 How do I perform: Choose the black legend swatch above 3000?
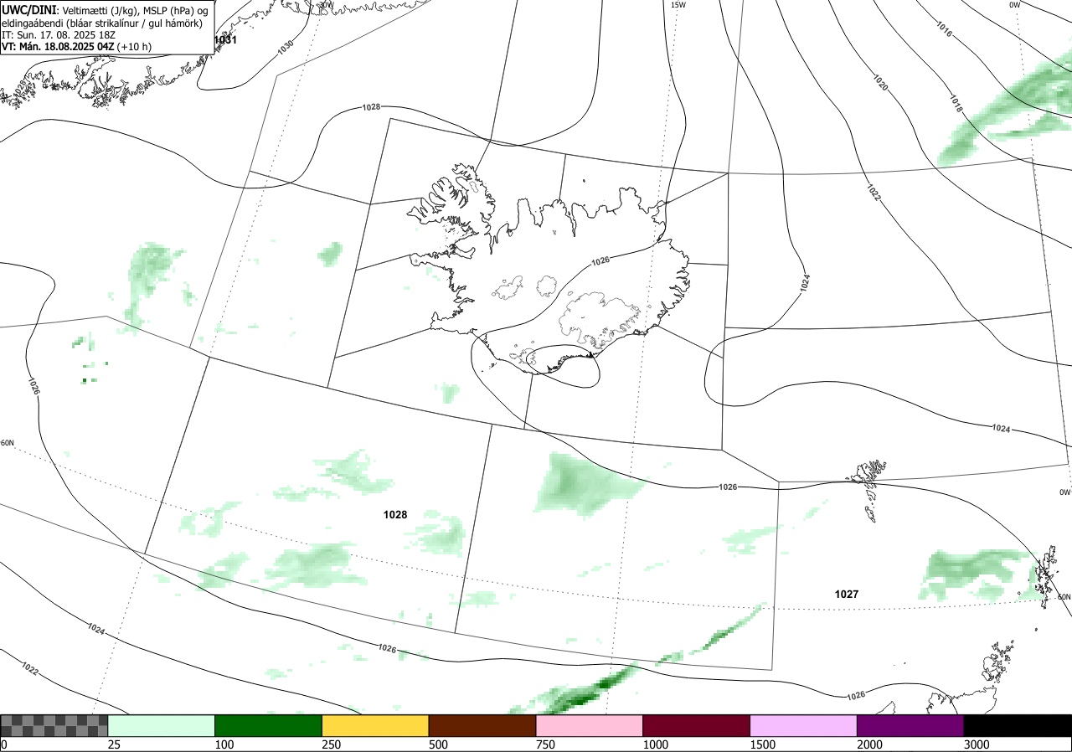tap(1018, 725)
